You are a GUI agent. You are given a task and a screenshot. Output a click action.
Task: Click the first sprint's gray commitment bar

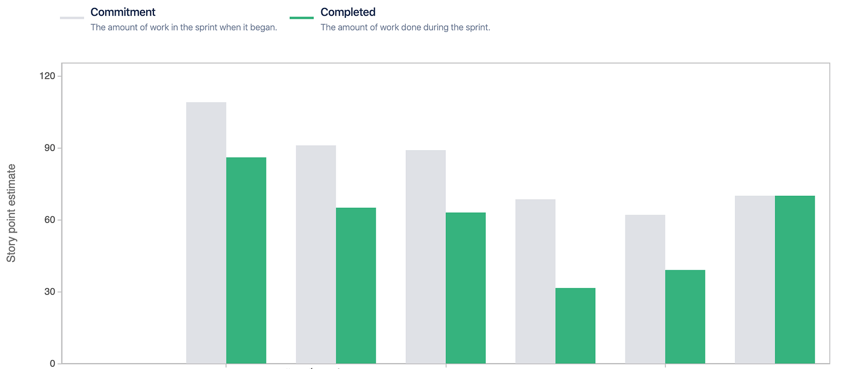[206, 233]
